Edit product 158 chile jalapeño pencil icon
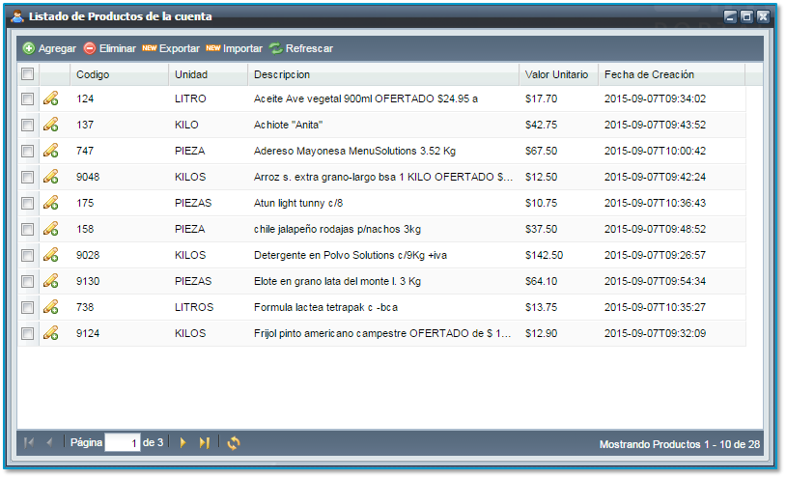The width and height of the screenshot is (786, 478). tap(50, 229)
